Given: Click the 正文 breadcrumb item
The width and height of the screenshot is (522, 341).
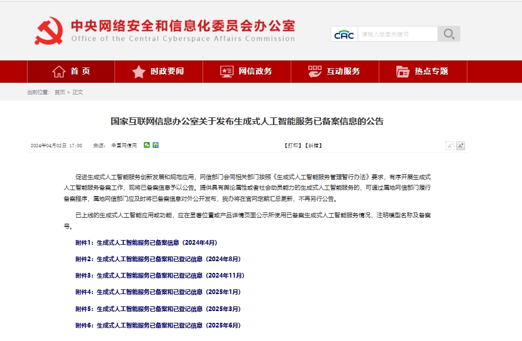Looking at the screenshot, I should [x=78, y=92].
